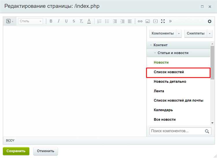Viewport: 217px width, 158px height.
Task: Insert a numbered list
Action: pyautogui.click(x=99, y=21)
